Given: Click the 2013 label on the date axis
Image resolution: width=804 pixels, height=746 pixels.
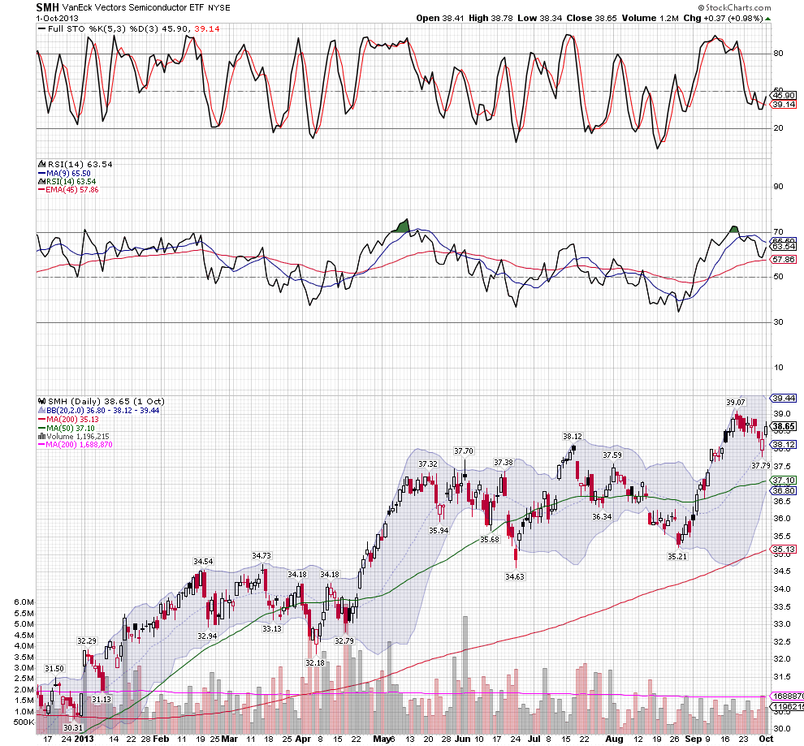Looking at the screenshot, I should (x=88, y=740).
